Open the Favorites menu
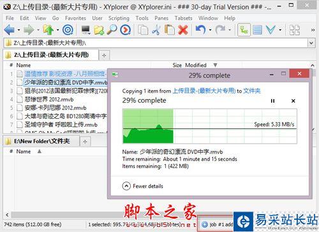The image size is (319, 232). (75, 19)
